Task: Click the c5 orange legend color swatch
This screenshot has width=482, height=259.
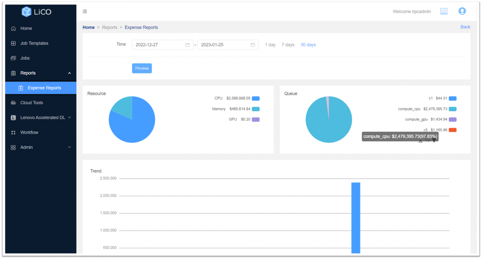Action: pyautogui.click(x=452, y=130)
